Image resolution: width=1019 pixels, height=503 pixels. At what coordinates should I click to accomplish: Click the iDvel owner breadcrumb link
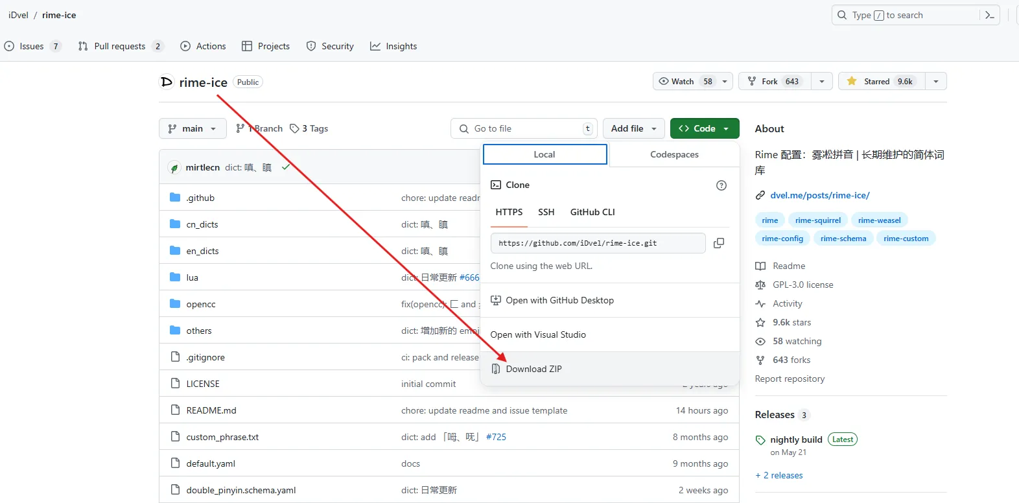click(18, 15)
